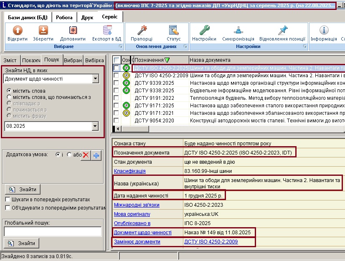Click the Прапорці wand icon
This screenshot has height=261, width=345.
pyautogui.click(x=142, y=30)
